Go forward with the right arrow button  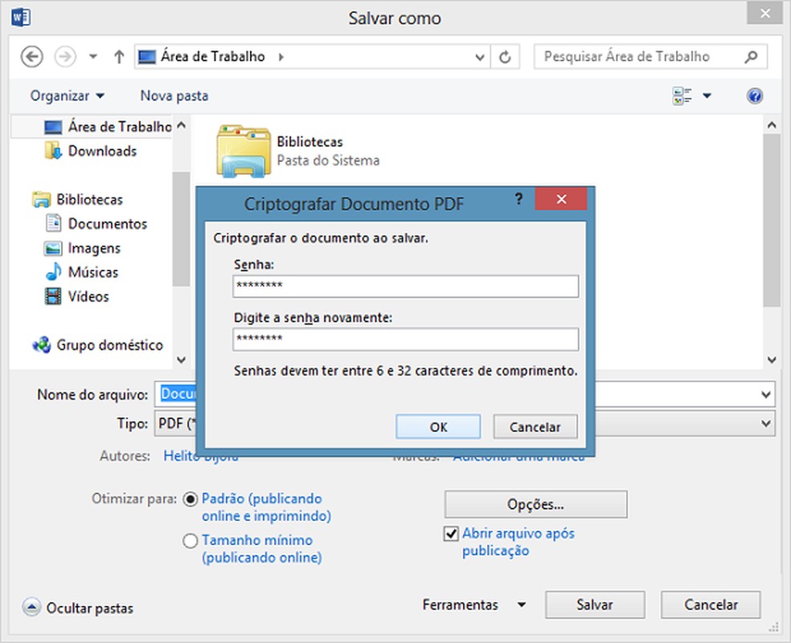click(65, 56)
